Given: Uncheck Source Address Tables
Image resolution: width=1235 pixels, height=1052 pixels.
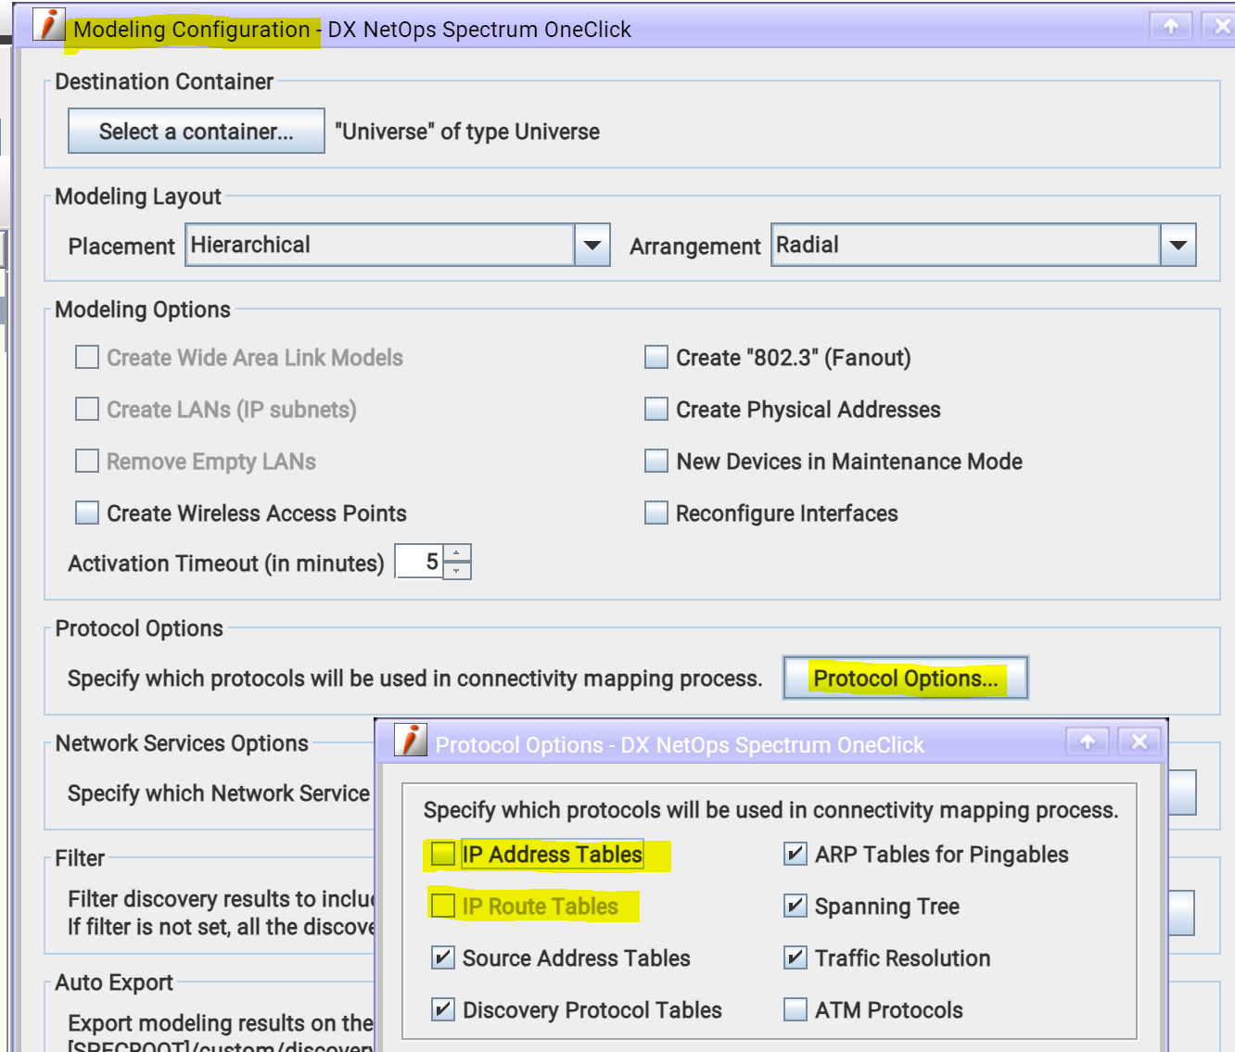Looking at the screenshot, I should click(x=444, y=957).
